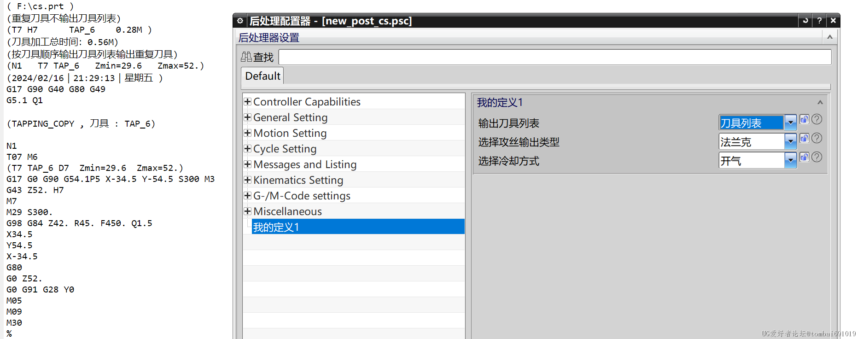
Task: Click the 'G0 G91 G28 Y0' code line
Action: tap(40, 289)
